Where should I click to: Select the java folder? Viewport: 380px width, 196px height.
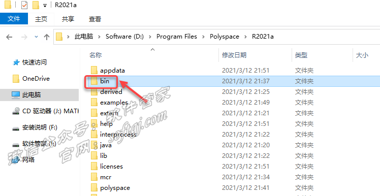106,145
